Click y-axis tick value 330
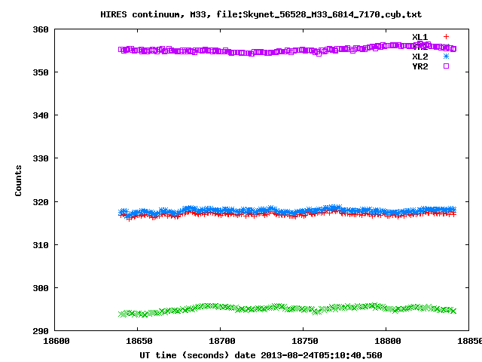This screenshot has width=482, height=362. coord(41,158)
